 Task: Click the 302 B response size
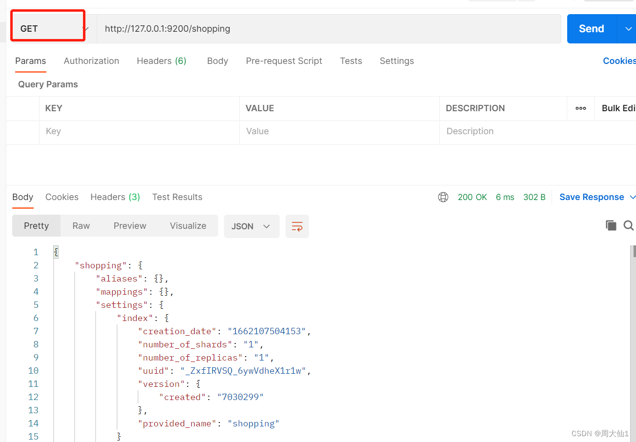click(x=534, y=197)
